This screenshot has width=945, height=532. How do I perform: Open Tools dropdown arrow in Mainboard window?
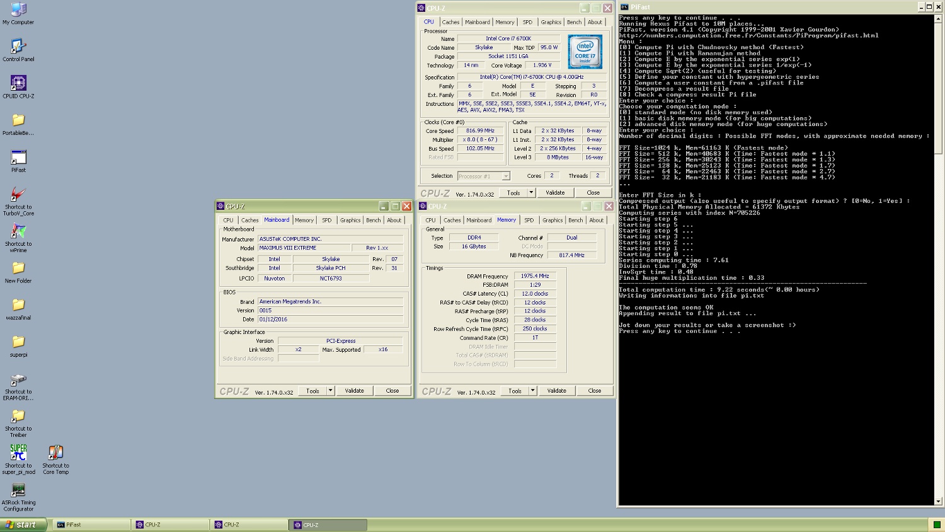330,391
